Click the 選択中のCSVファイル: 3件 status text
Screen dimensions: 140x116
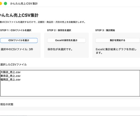pos(17,49)
